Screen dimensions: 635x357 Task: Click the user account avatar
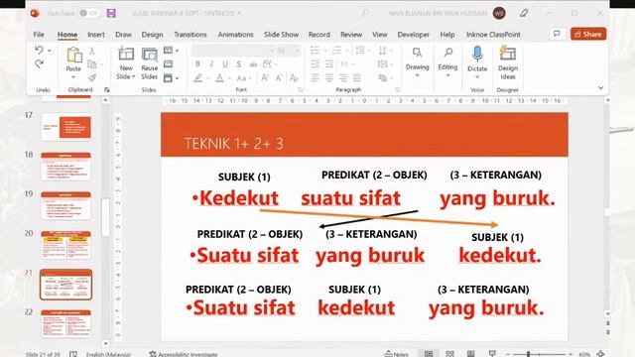499,13
